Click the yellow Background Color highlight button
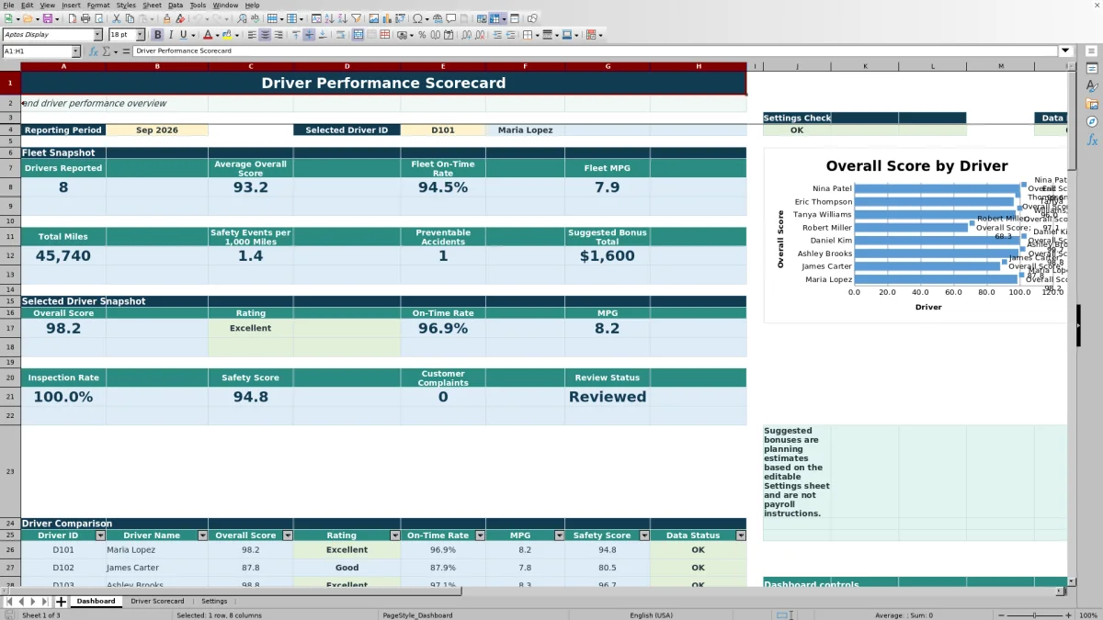 (226, 35)
